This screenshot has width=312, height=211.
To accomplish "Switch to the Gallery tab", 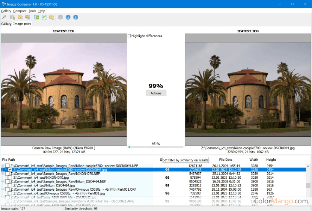I will [x=6, y=24].
